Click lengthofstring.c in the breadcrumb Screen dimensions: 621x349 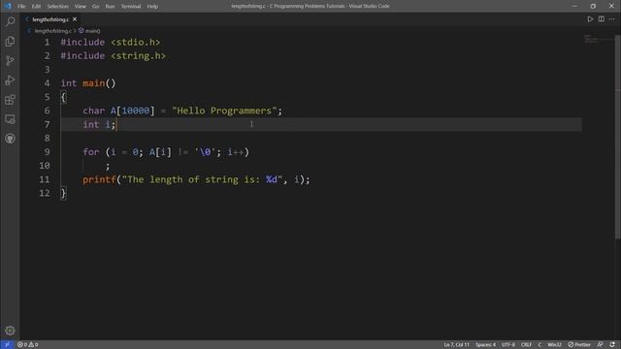pyautogui.click(x=52, y=30)
